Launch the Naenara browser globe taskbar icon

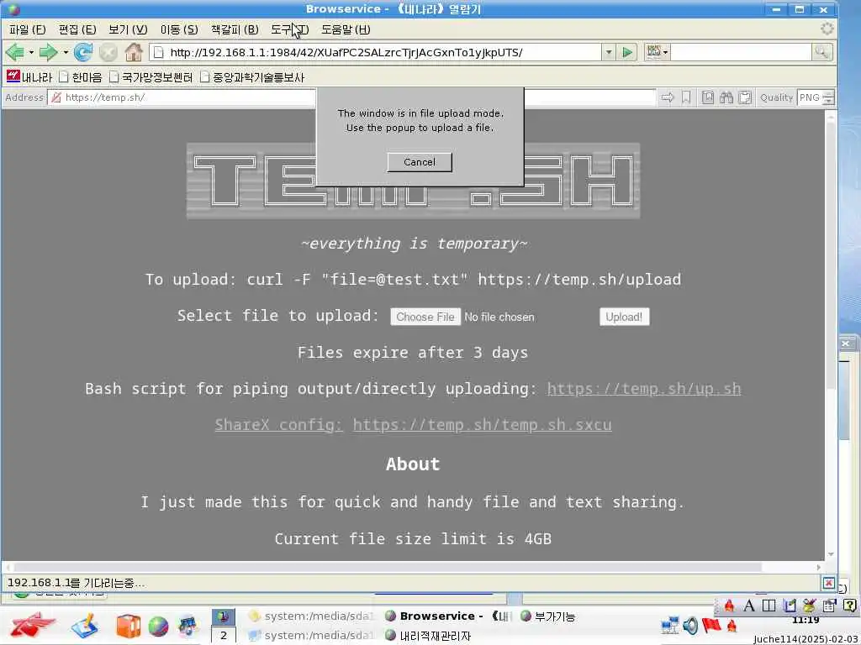[x=158, y=627]
